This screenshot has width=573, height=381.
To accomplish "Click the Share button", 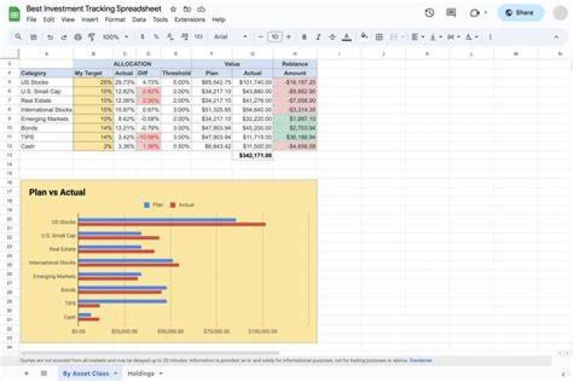I will [x=520, y=13].
